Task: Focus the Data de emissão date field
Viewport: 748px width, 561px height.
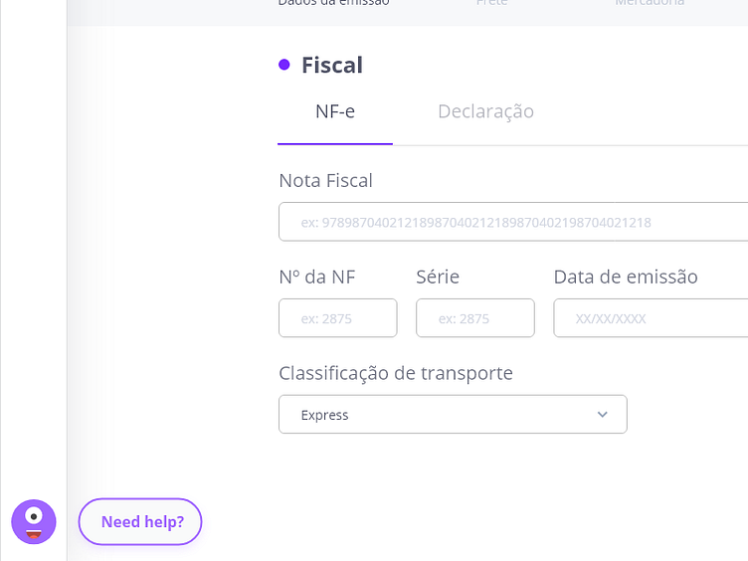Action: point(651,318)
